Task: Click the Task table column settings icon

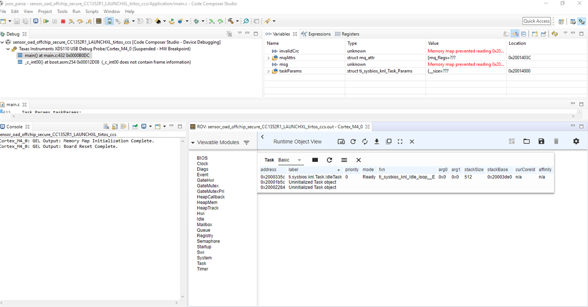Action: (x=315, y=160)
